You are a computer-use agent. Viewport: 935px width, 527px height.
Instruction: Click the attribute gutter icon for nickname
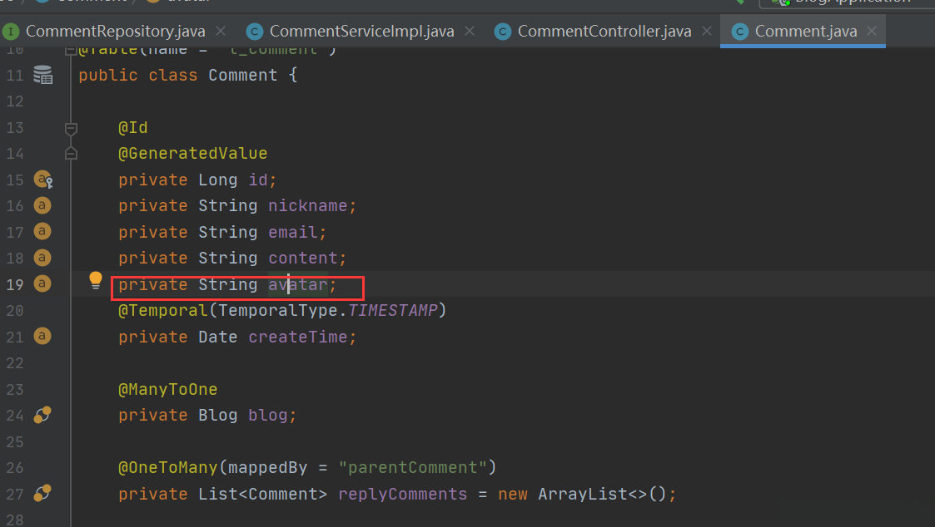[42, 204]
